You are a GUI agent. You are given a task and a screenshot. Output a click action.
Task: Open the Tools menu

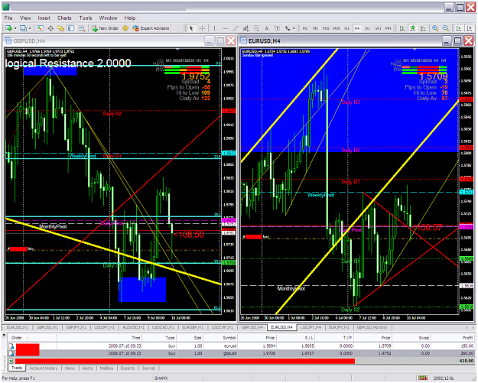point(86,18)
